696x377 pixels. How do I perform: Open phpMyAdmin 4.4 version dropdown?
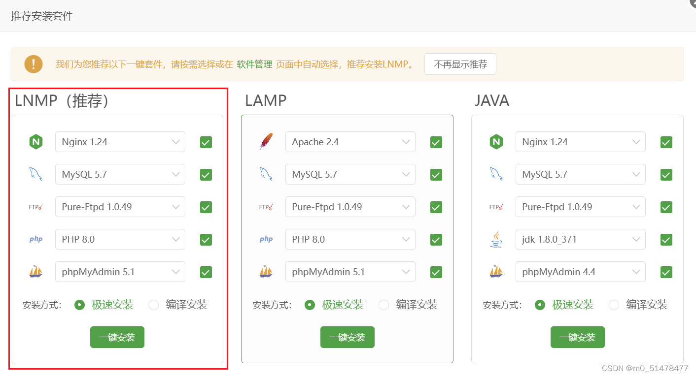pos(581,272)
